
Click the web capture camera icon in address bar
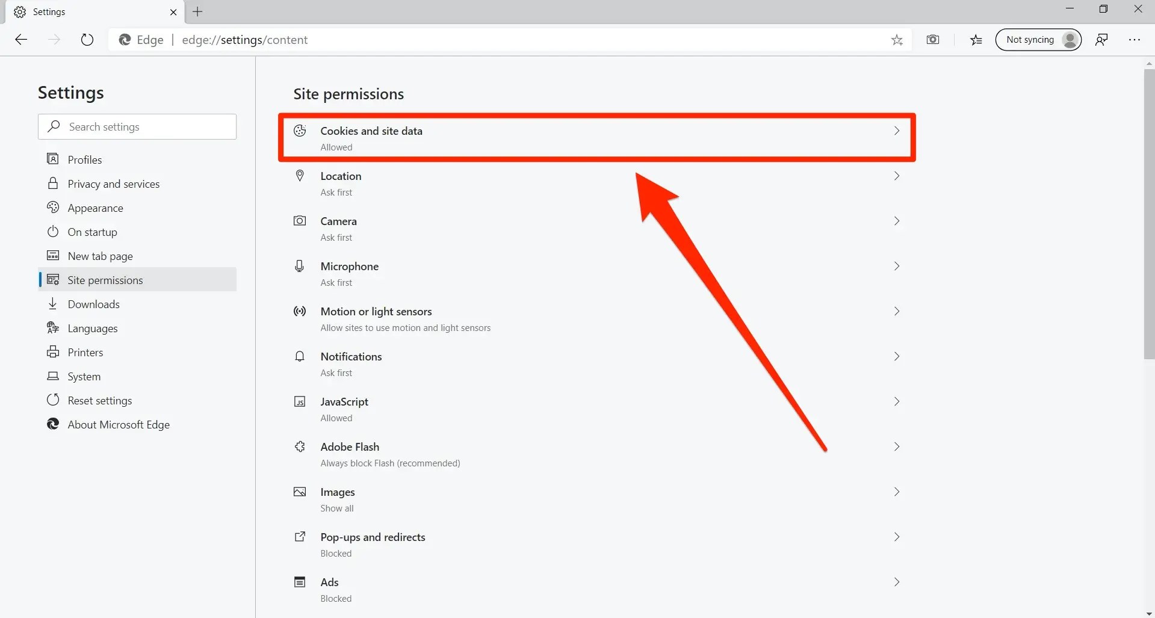(x=932, y=40)
